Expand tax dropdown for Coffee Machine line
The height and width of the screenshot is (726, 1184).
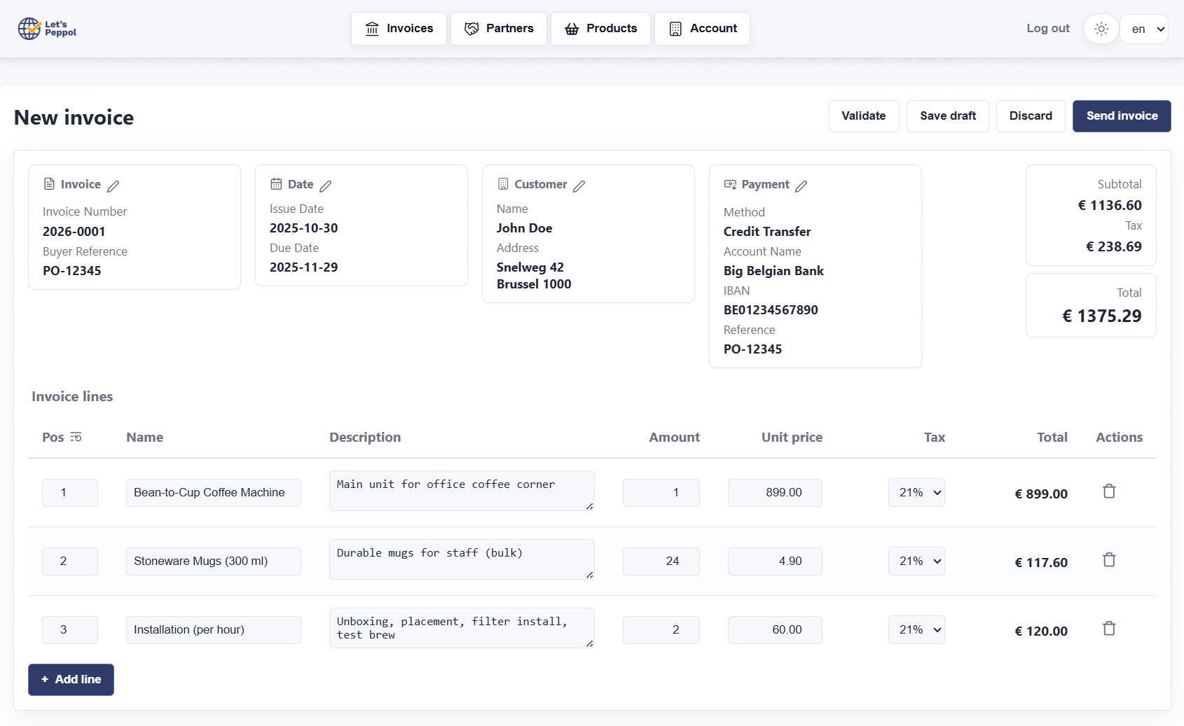click(916, 493)
